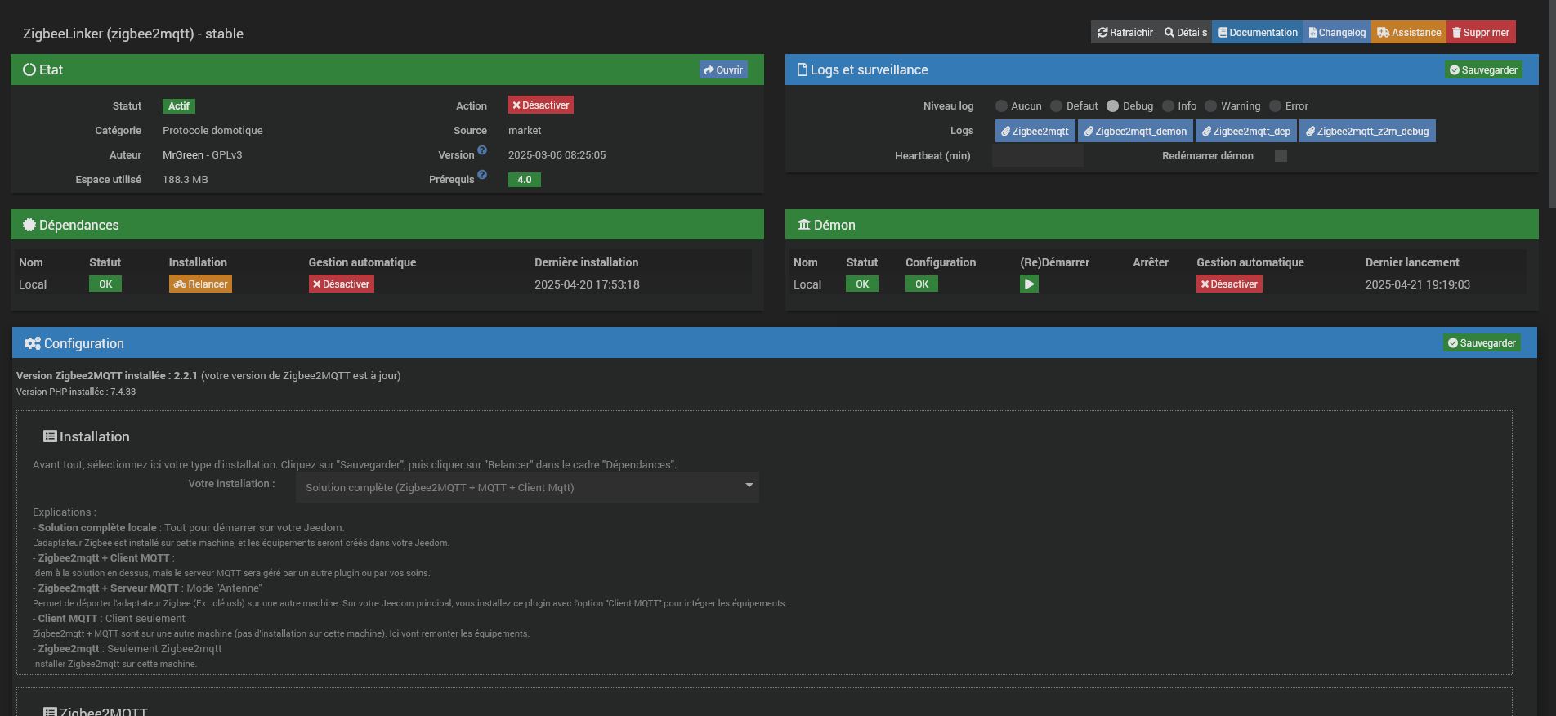Click the Etat panel header icon
Screen dimensions: 1556x716
click(29, 69)
